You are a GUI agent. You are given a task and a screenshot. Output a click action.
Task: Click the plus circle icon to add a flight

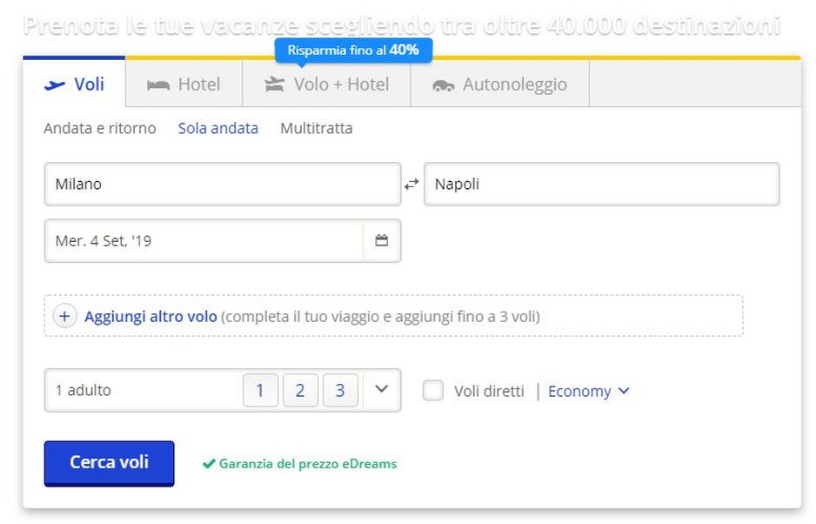(x=64, y=316)
